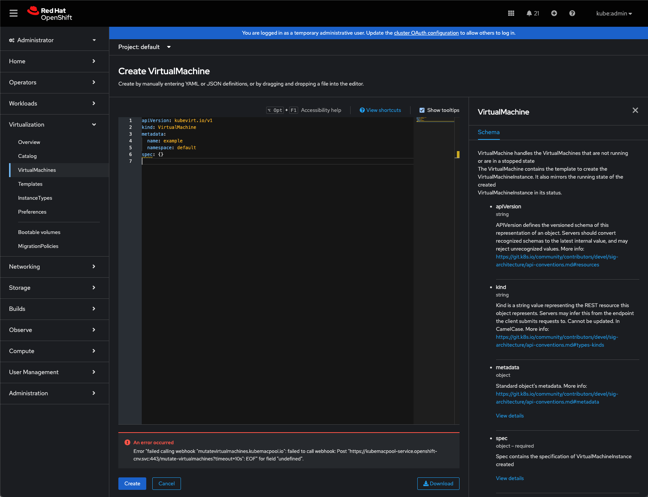Open the kube:admin user dropdown
The image size is (648, 497).
(x=614, y=14)
